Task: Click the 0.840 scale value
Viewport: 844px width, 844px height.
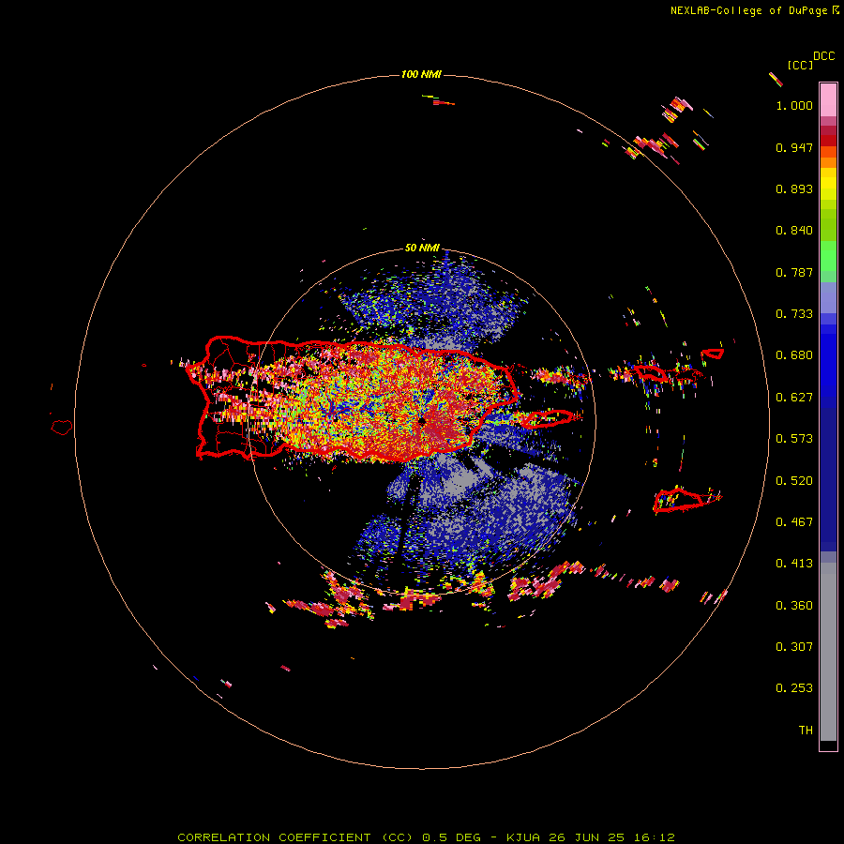Action: 794,231
